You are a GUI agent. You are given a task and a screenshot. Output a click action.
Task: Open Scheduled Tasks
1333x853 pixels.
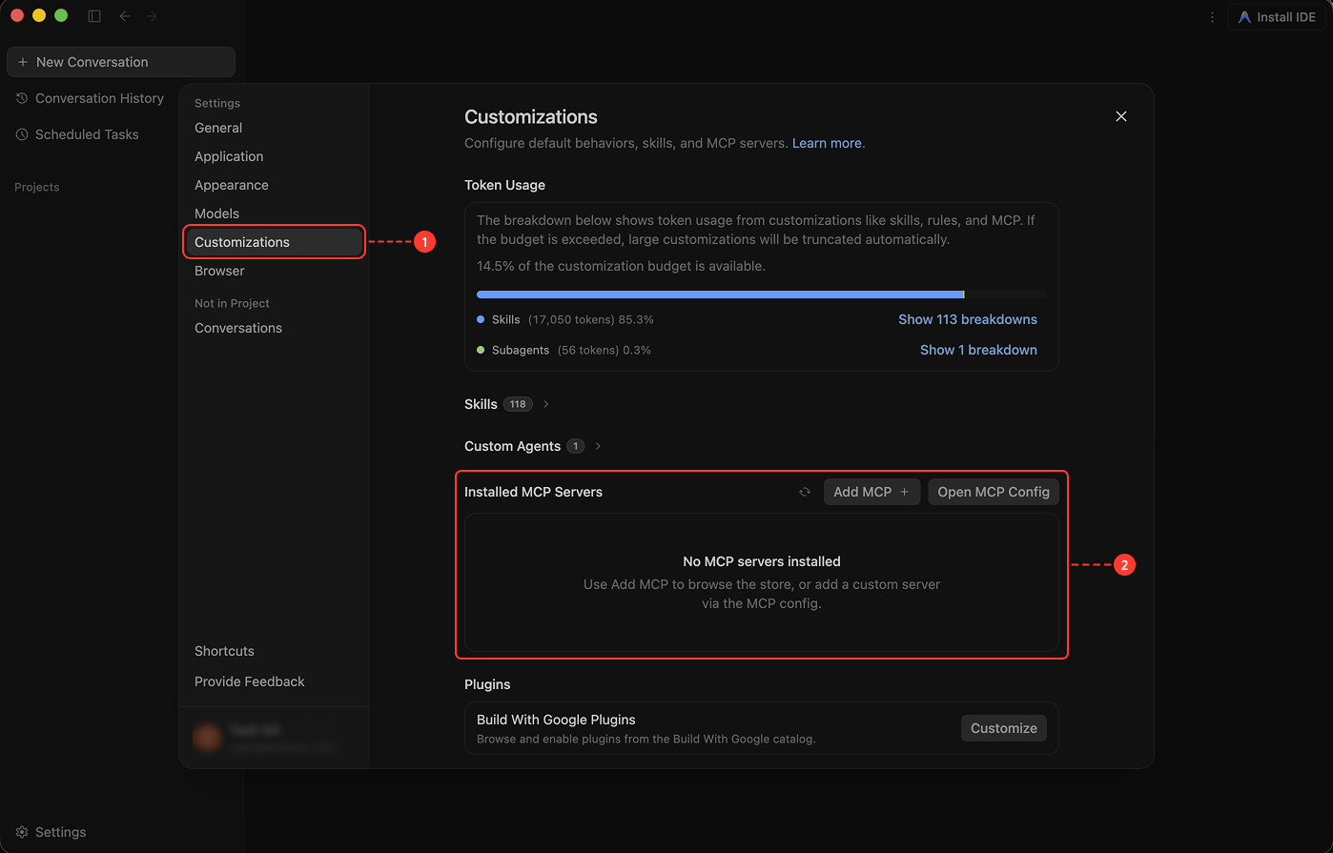[x=77, y=134]
